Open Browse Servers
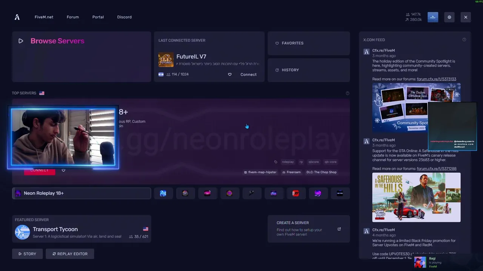This screenshot has height=271, width=483. [x=82, y=57]
